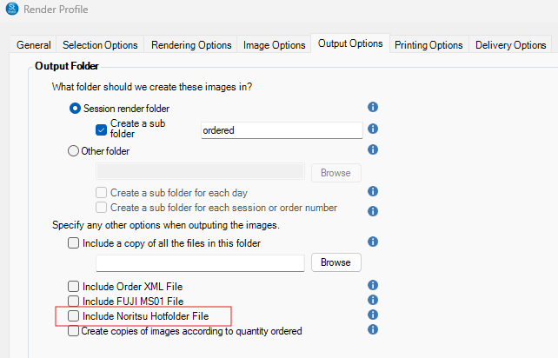This screenshot has width=558, height=358.
Task: Click Browse button for copy files folder
Action: coord(335,262)
